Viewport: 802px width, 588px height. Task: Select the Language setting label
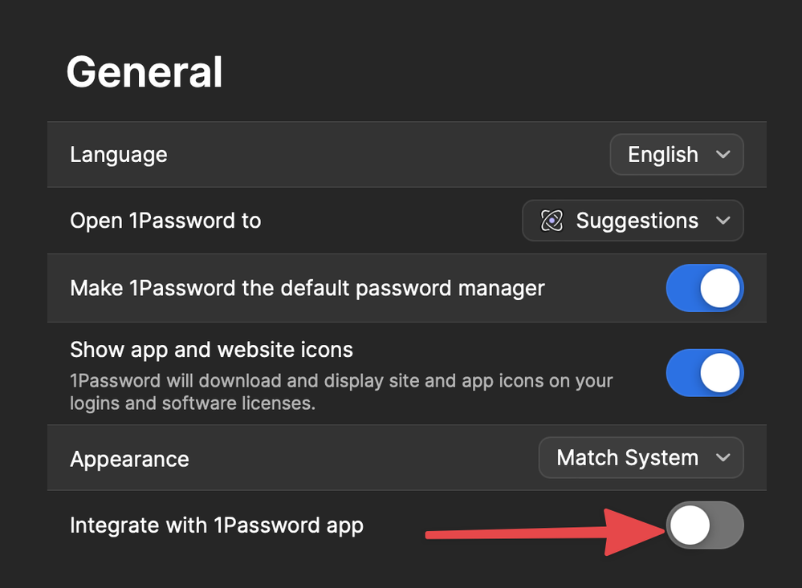coord(119,155)
